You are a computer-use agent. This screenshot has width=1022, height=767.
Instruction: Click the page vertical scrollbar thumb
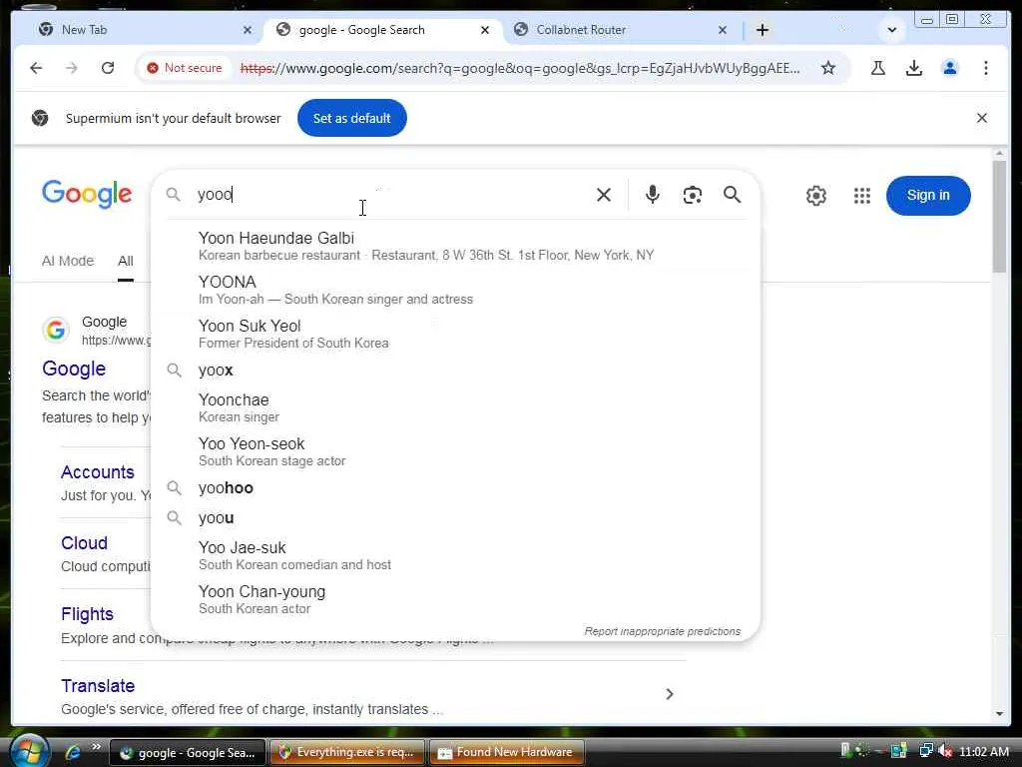[x=999, y=217]
